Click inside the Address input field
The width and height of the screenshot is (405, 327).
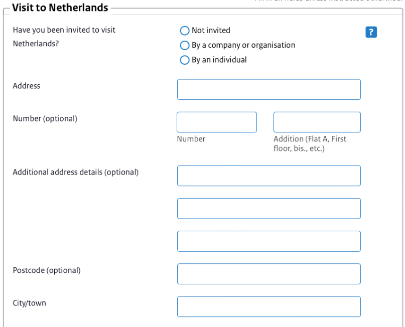click(x=268, y=89)
